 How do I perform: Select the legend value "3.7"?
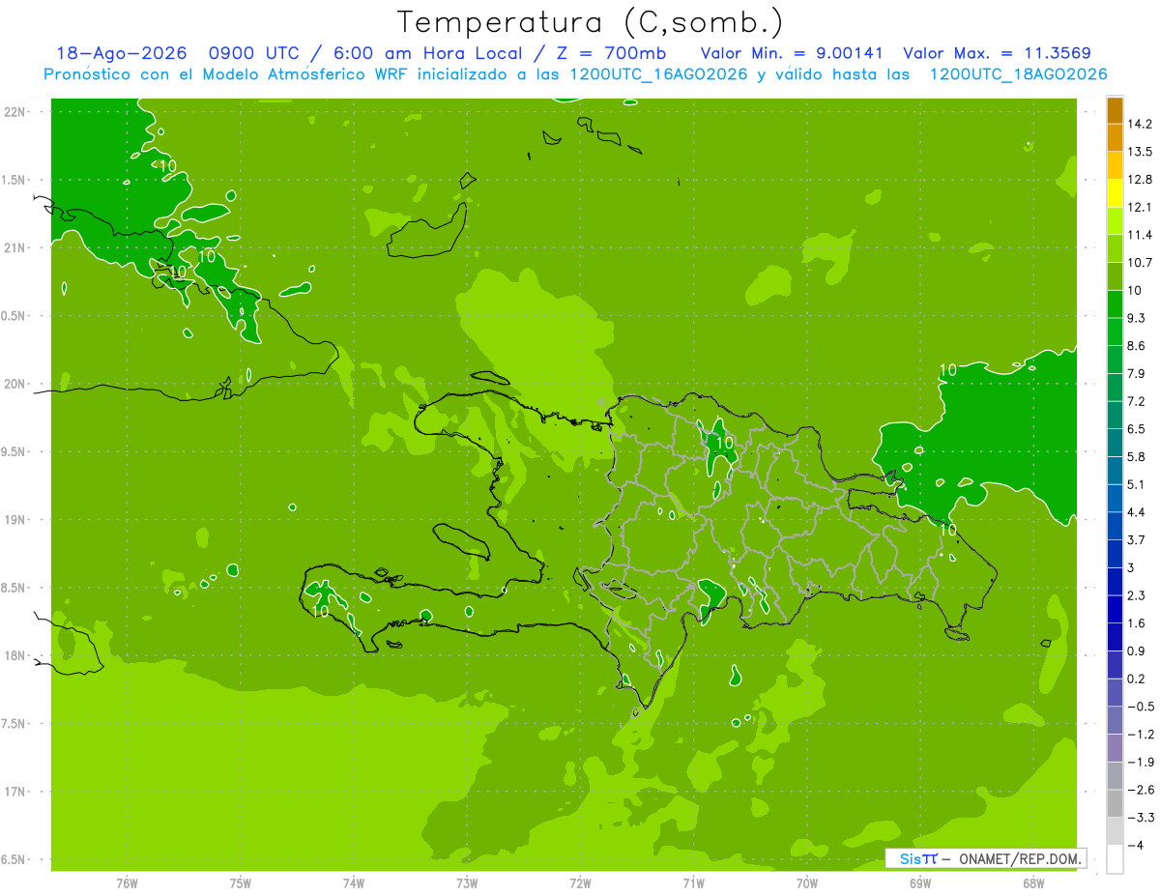point(1137,539)
